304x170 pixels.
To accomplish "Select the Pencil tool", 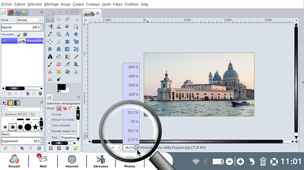I will pyautogui.click(x=76, y=57).
